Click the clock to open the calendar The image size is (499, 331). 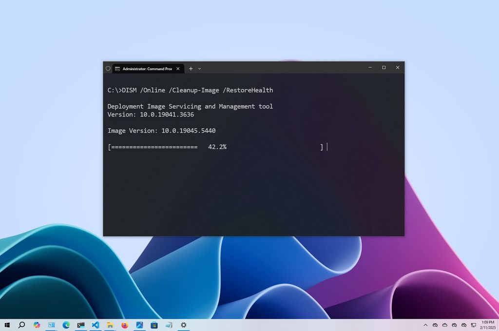pyautogui.click(x=487, y=325)
